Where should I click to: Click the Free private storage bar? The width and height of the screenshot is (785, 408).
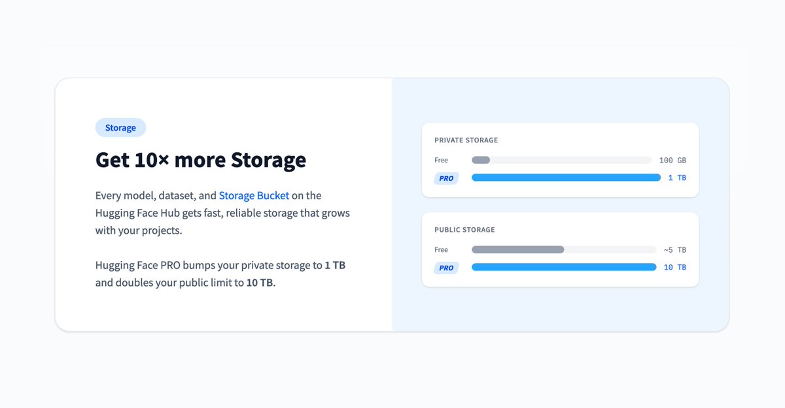pyautogui.click(x=562, y=160)
